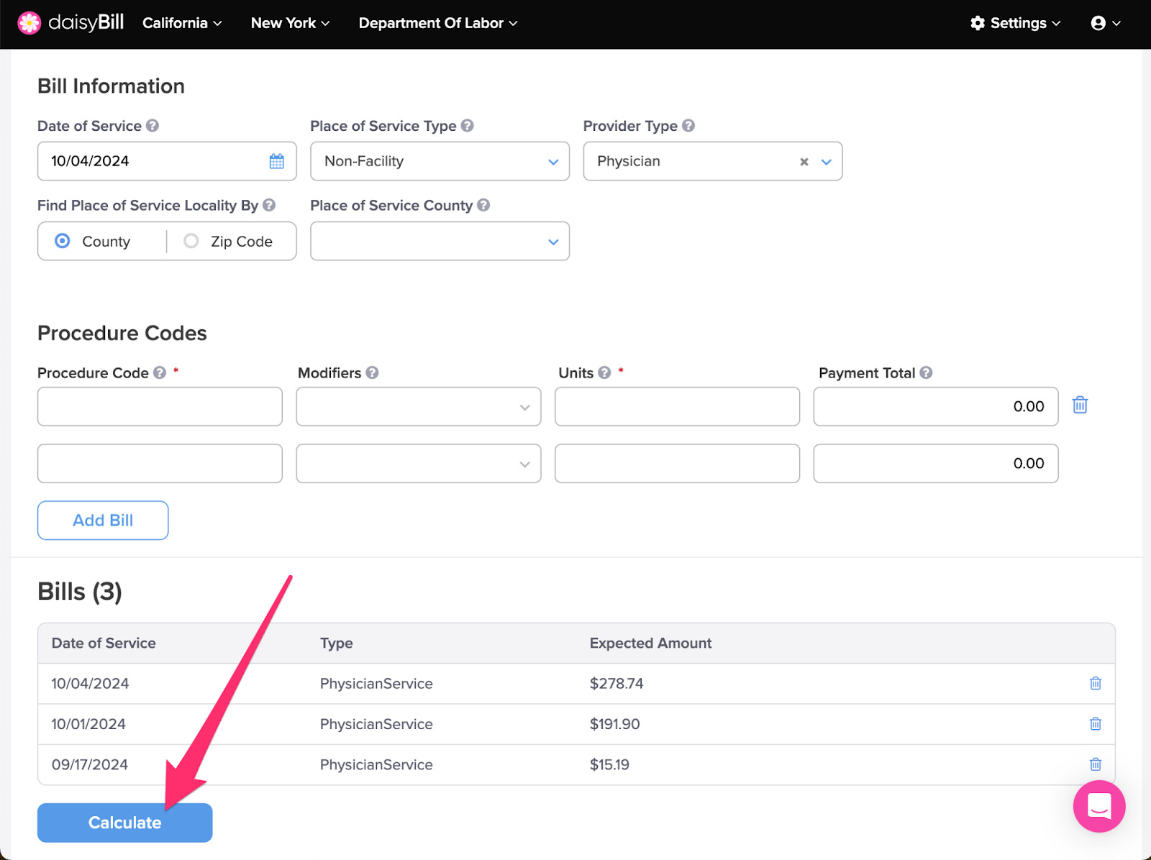
Task: Click the Calculate button
Action: point(124,823)
